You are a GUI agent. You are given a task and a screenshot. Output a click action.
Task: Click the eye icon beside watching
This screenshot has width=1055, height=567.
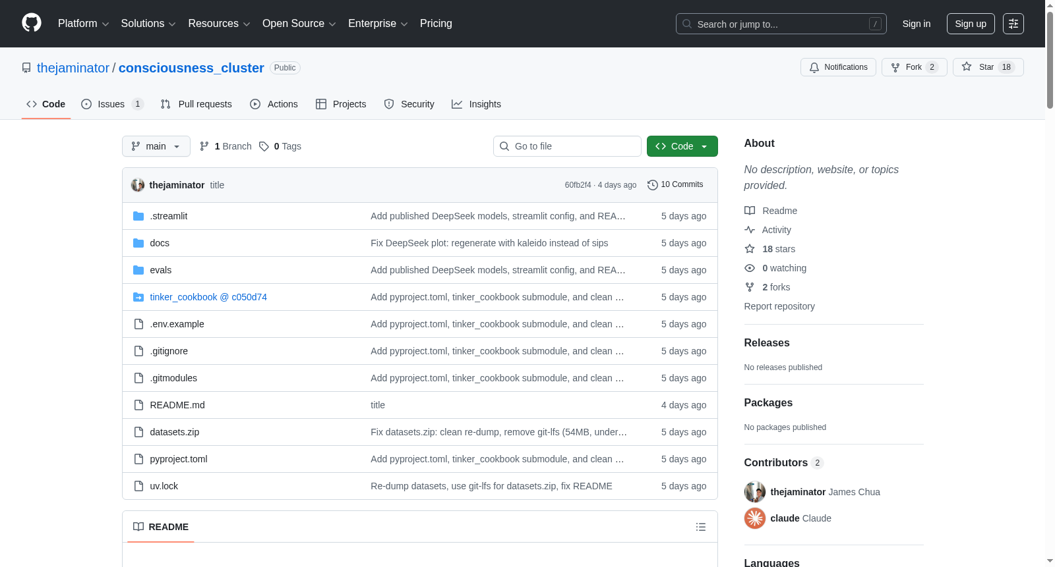point(750,268)
